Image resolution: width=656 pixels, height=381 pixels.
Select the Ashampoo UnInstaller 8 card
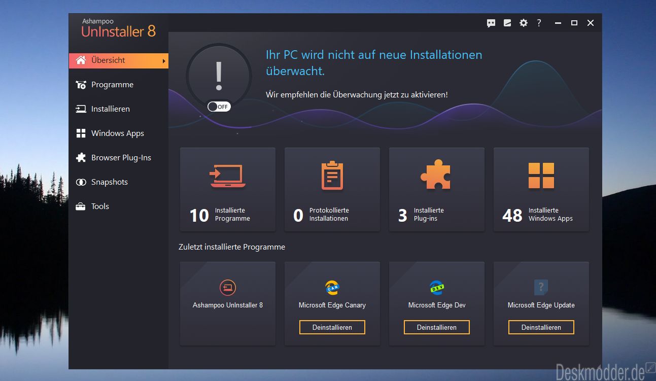[x=228, y=304]
